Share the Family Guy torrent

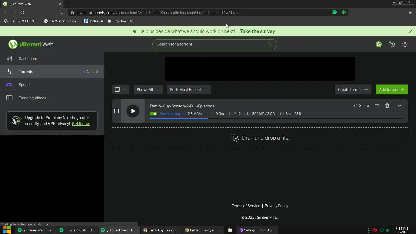(x=361, y=106)
